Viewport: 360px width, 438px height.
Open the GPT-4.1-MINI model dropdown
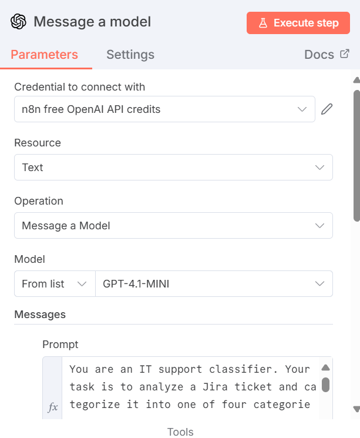pos(214,284)
